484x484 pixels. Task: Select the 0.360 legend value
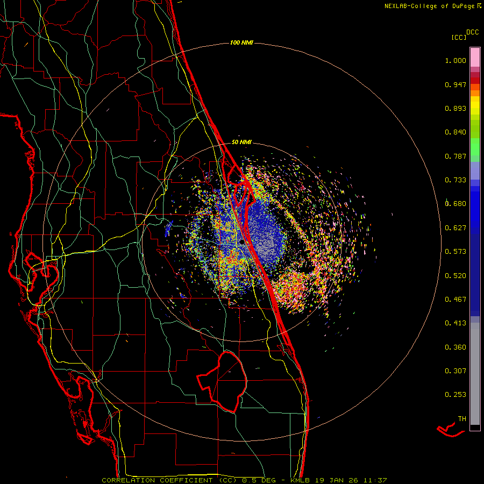(455, 347)
